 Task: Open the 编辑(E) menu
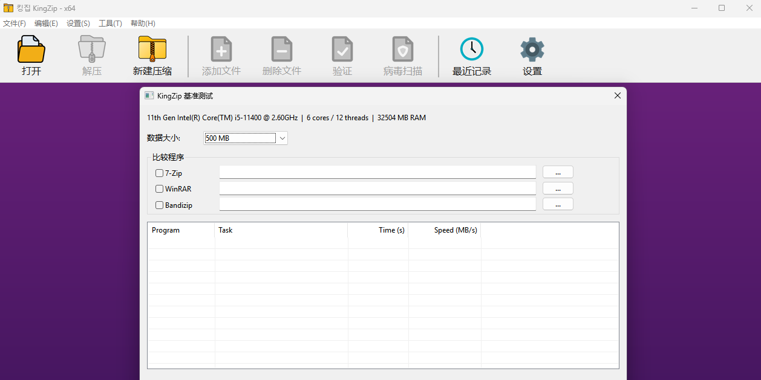[x=46, y=24]
